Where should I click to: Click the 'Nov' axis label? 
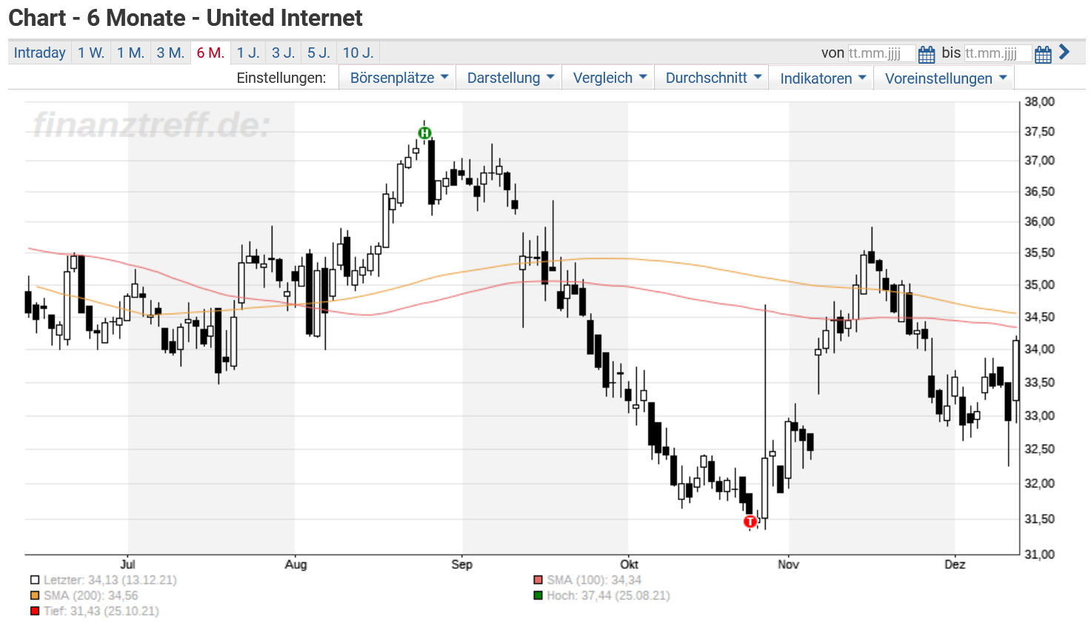click(x=789, y=565)
